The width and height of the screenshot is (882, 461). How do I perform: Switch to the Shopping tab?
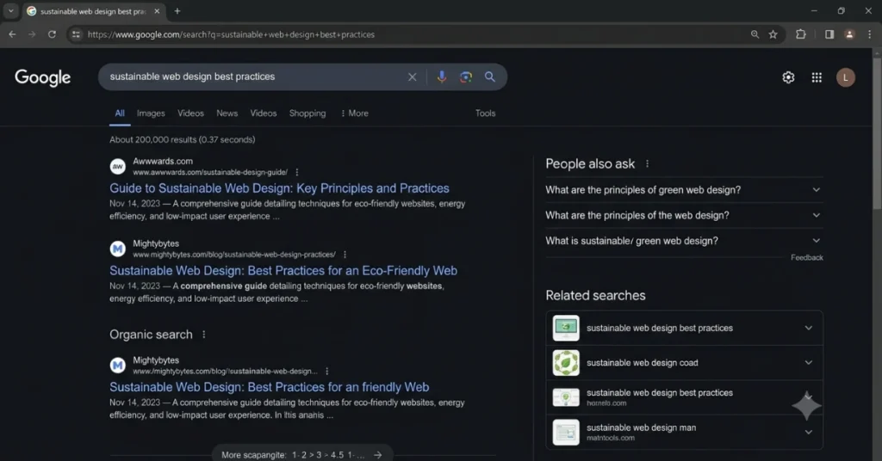pos(307,113)
